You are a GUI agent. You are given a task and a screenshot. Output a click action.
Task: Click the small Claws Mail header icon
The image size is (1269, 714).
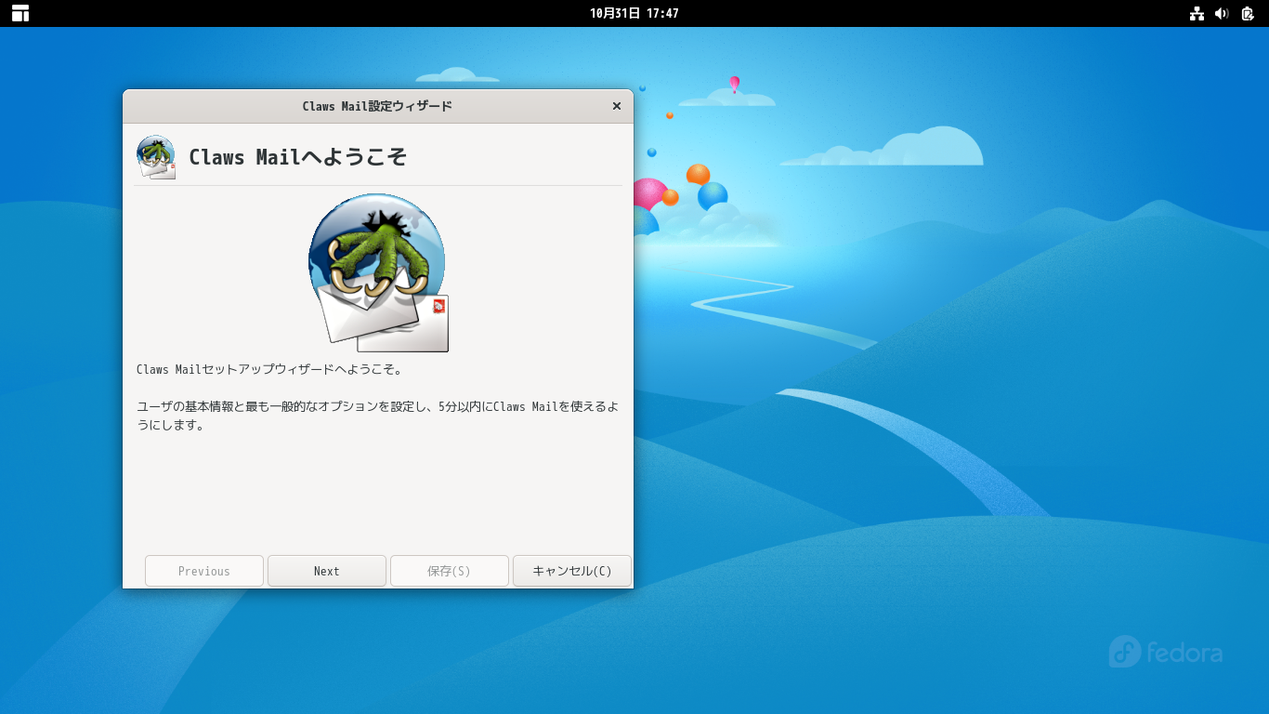click(156, 157)
